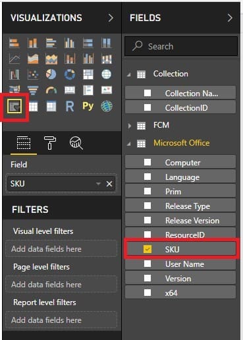Screen dimensions: 243x340
Task: Open the SKU field dropdown arrow
Action: pos(98,183)
